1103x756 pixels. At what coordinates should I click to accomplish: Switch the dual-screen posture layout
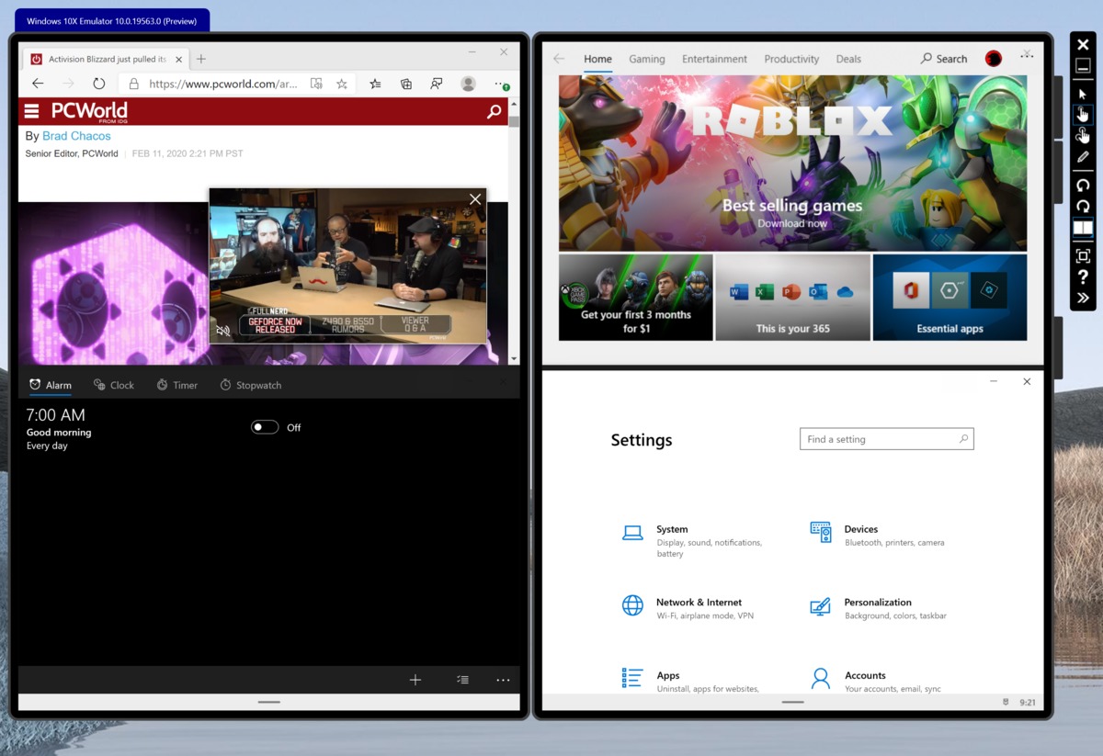[x=1083, y=228]
